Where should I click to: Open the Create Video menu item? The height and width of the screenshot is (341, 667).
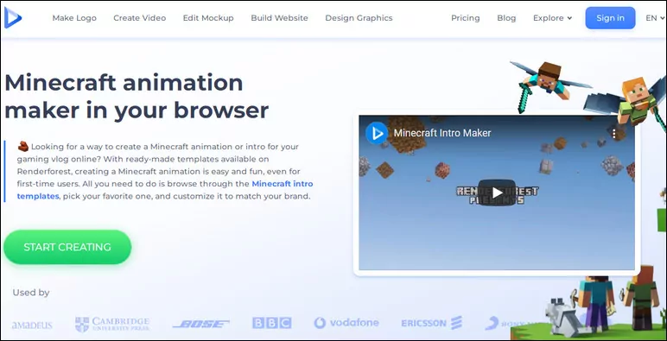(x=139, y=18)
